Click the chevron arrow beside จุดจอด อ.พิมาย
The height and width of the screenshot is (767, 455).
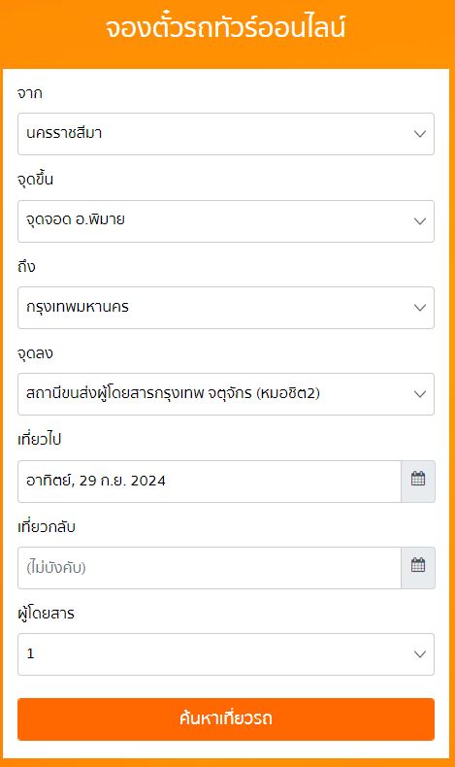pyautogui.click(x=420, y=220)
